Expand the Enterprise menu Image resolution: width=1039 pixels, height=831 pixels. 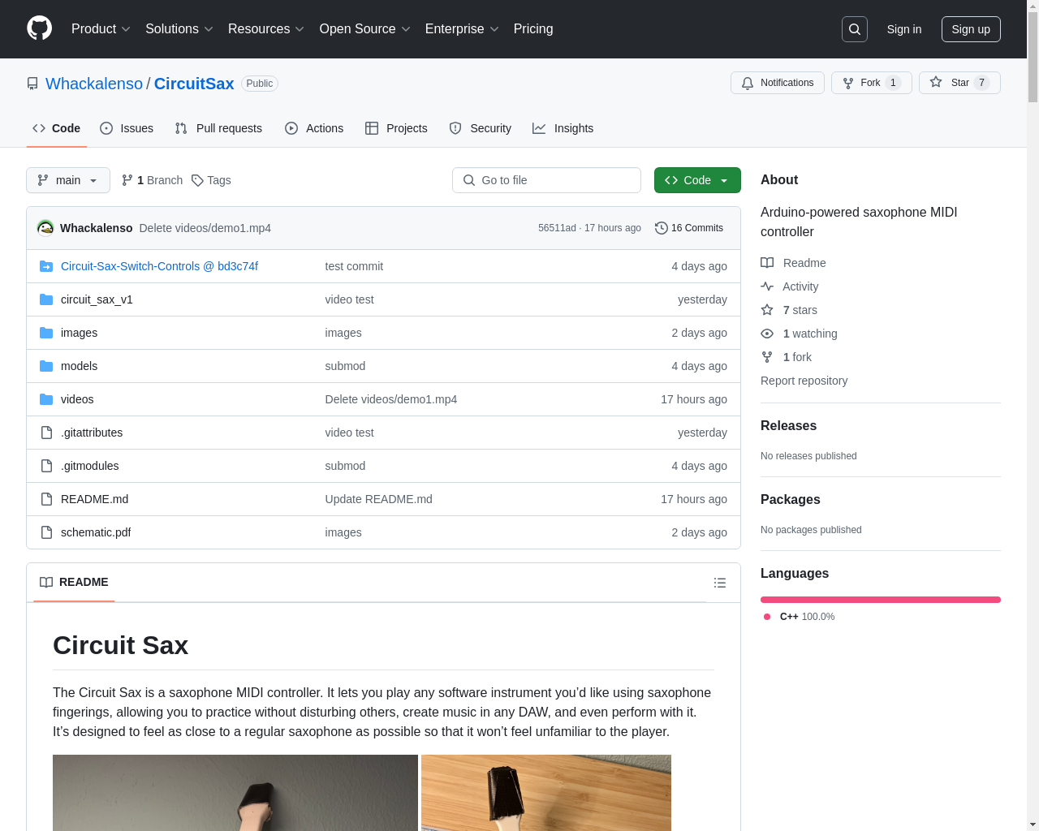[x=462, y=29]
